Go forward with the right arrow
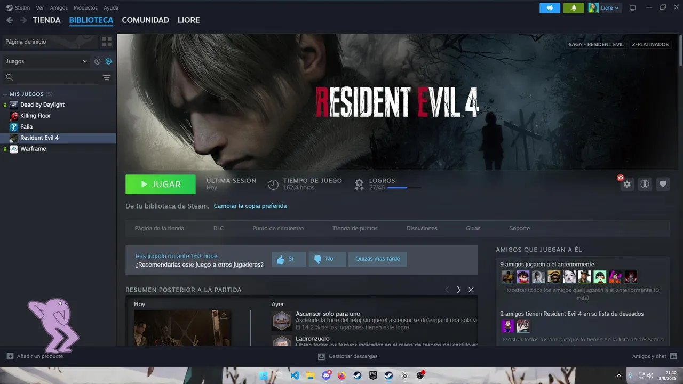This screenshot has width=683, height=384. 23,20
